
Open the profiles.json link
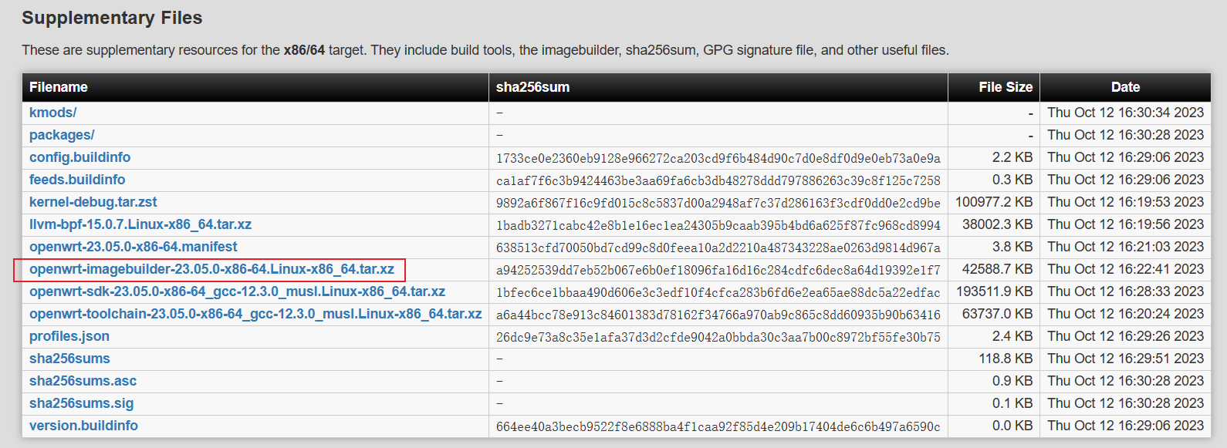tap(69, 336)
